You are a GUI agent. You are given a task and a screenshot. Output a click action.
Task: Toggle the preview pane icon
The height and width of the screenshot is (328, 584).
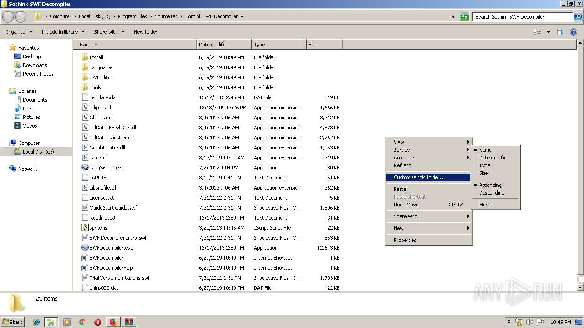pos(561,32)
